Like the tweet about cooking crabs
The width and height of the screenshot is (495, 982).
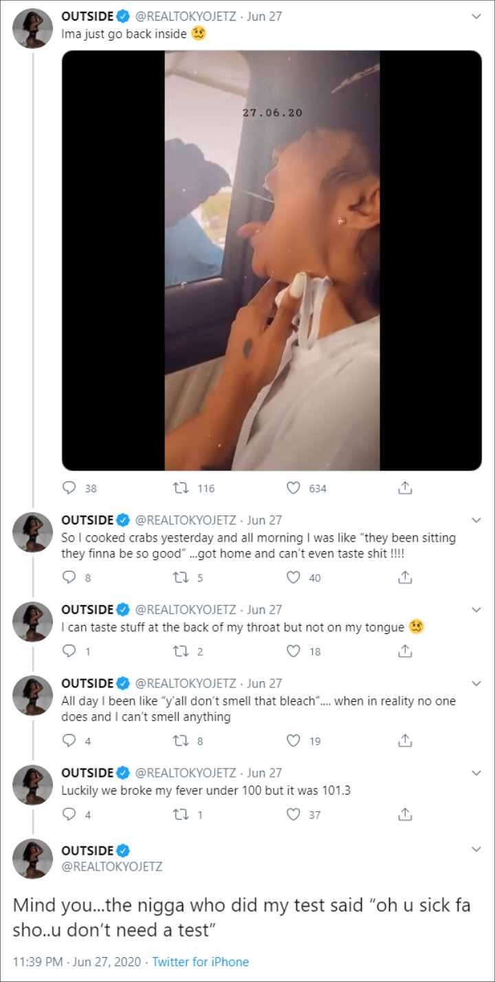click(x=294, y=577)
